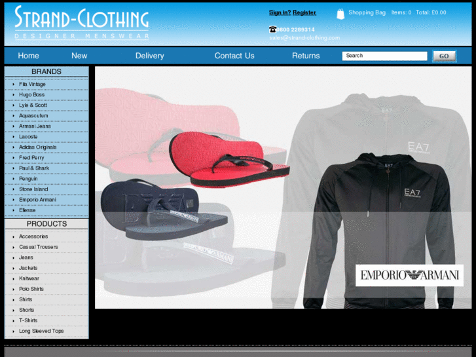
Task: Browse the Shorts category
Action: click(x=26, y=310)
